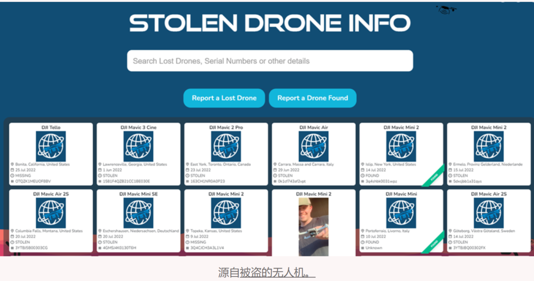
Task: Open the DJI Mavic 2 Pro globe thumbnail
Action: pyautogui.click(x=226, y=146)
